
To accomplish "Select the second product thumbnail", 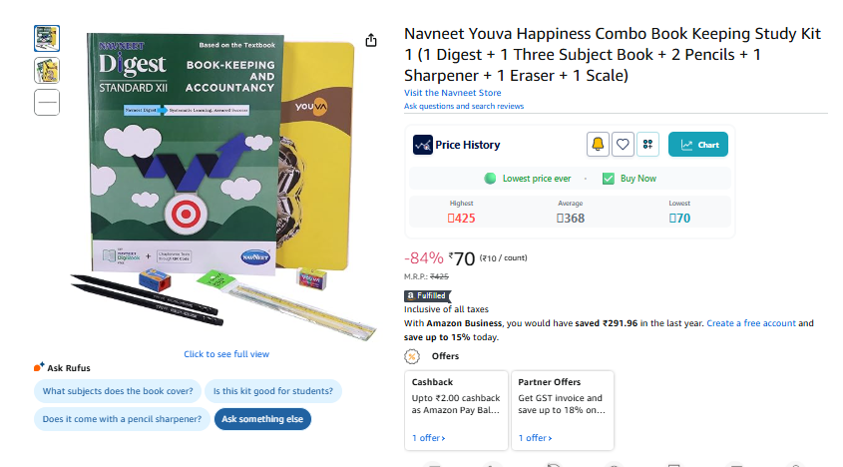I will coord(47,70).
